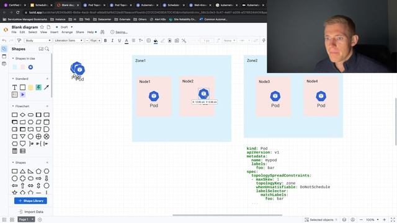Open the containers panel sidebar icon

pyautogui.click(x=4, y=56)
